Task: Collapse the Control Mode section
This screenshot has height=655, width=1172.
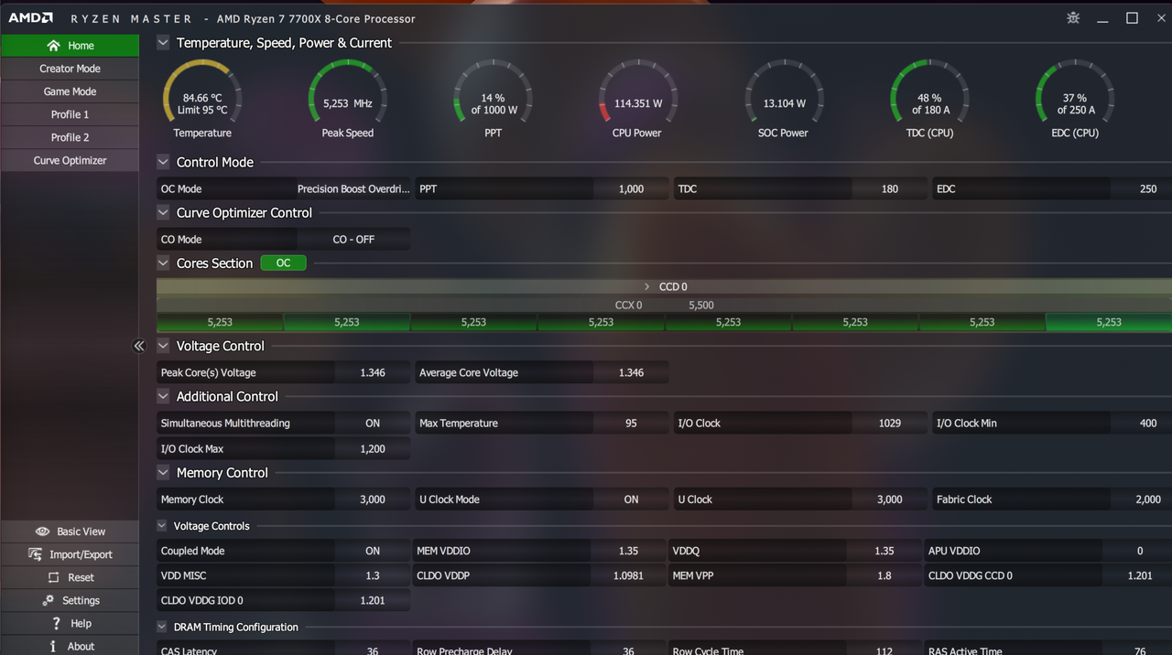Action: 163,162
